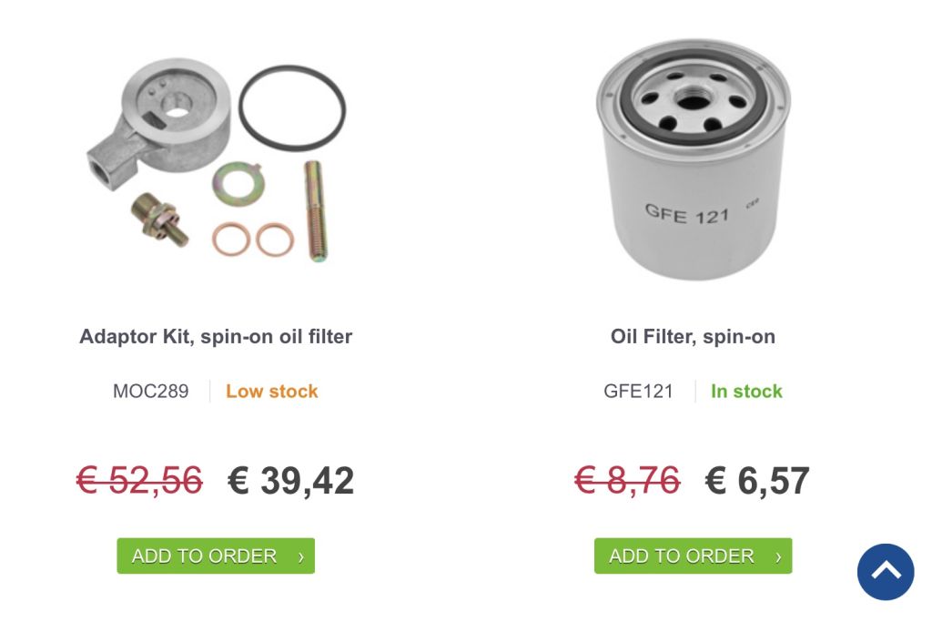932x622 pixels.
Task: Click the threaded stud in kit photo
Action: (x=316, y=211)
